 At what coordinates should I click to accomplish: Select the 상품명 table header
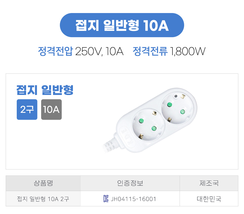point(43,183)
